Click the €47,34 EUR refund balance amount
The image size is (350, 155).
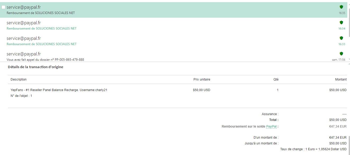pos(338,126)
